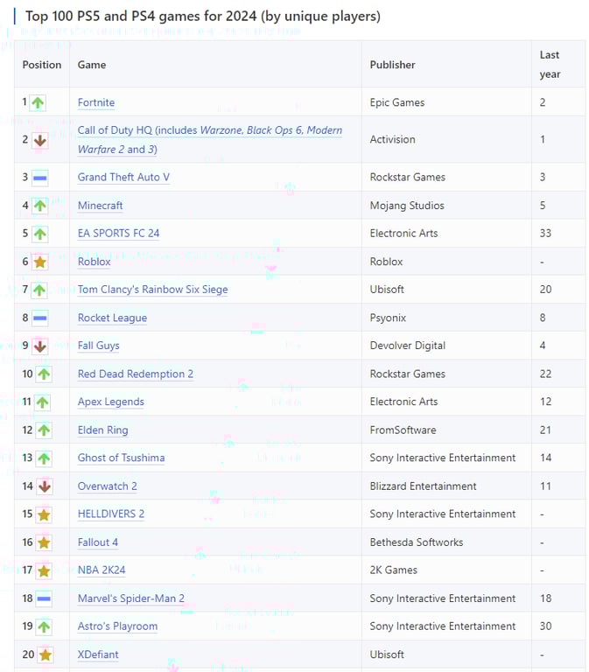589x672 pixels.
Task: Open the Red Dead Redemption 2 link
Action: pyautogui.click(x=136, y=374)
